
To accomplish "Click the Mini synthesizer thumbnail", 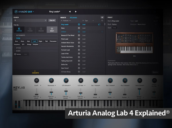I will tap(134, 43).
